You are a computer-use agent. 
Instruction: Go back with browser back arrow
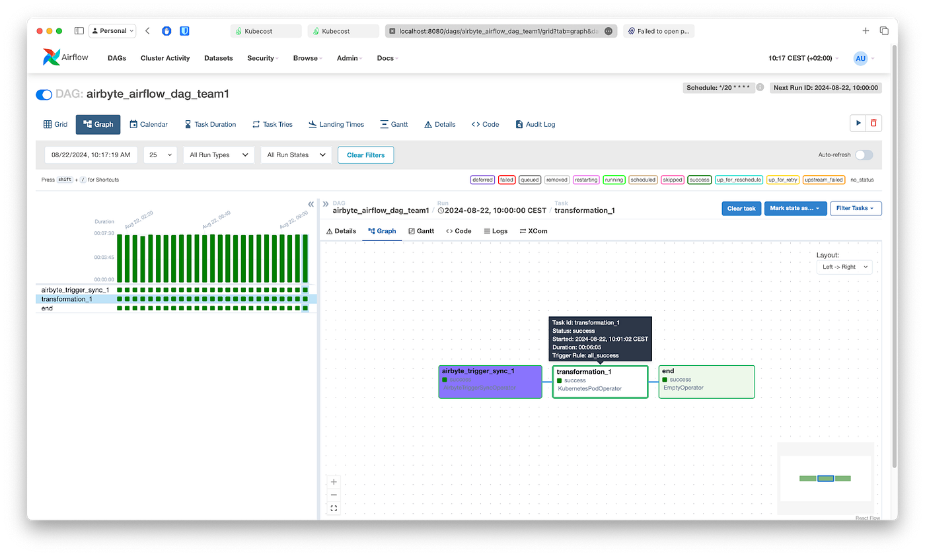click(147, 30)
